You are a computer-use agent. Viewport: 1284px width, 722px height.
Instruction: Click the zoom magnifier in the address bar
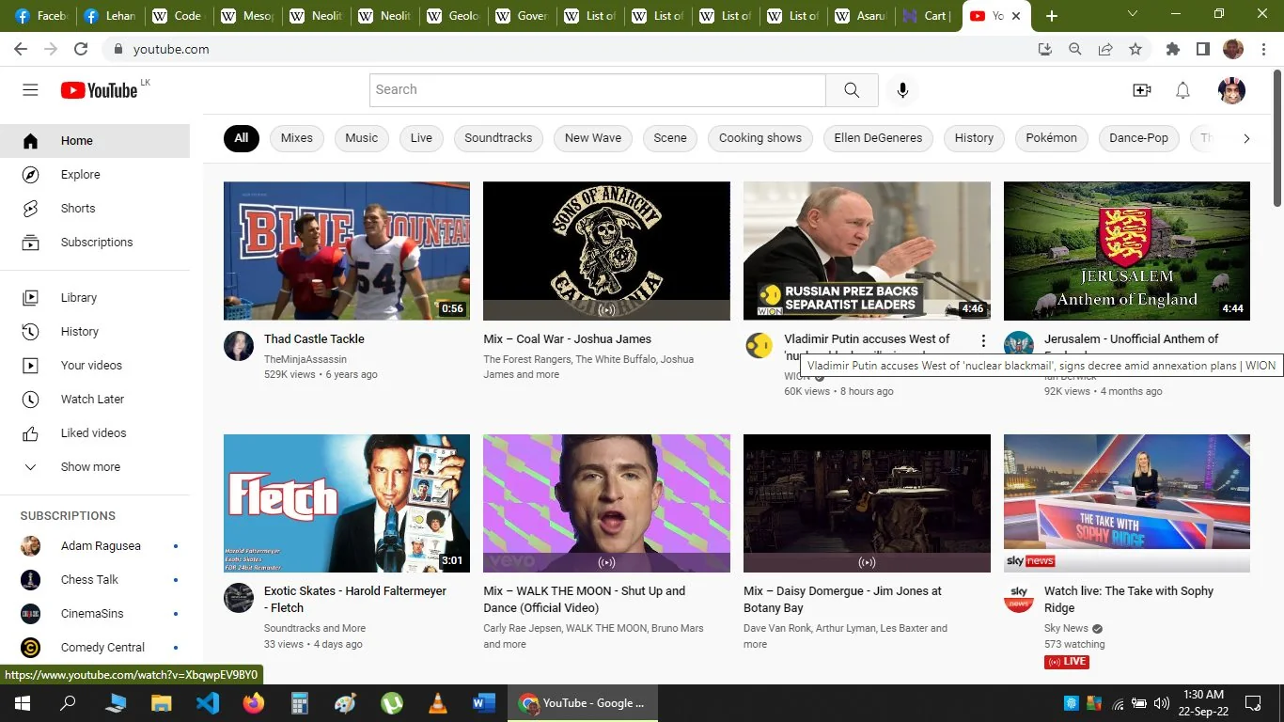[x=1075, y=49]
